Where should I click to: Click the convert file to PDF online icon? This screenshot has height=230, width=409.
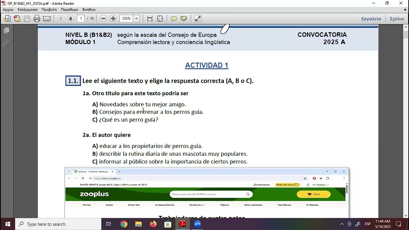pos(7,19)
